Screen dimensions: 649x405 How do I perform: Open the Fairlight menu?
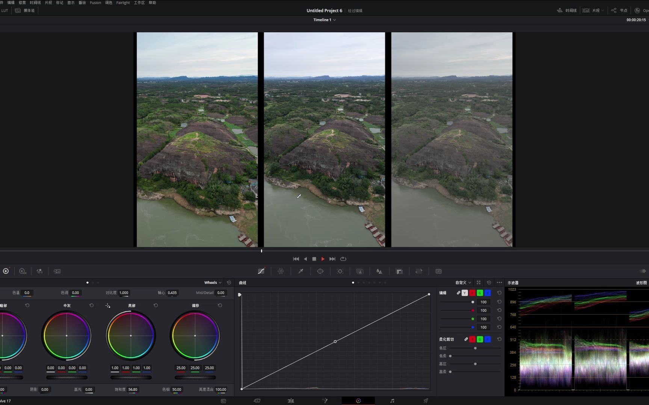pyautogui.click(x=123, y=3)
